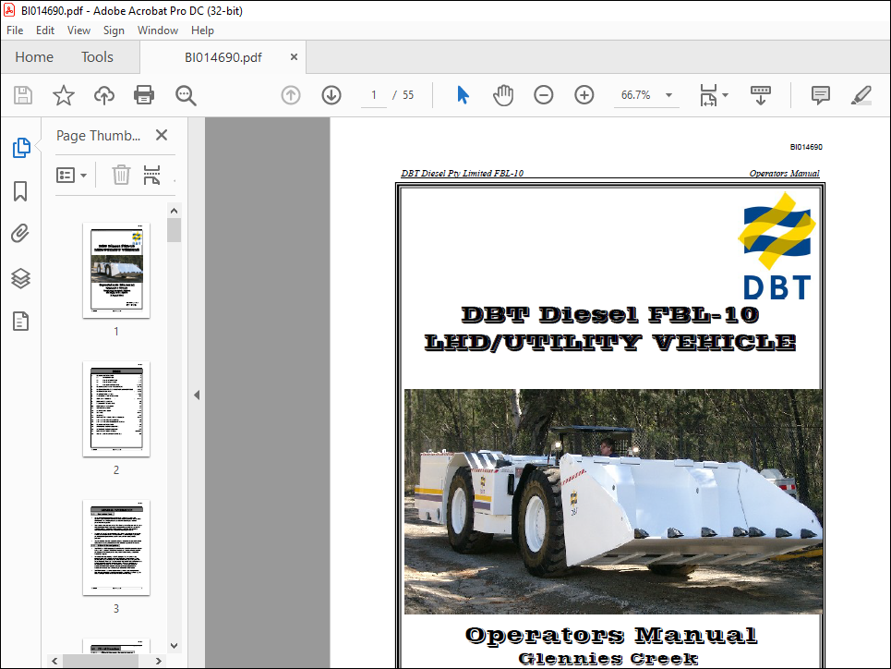The height and width of the screenshot is (669, 891).
Task: Click 'Operators Manual' header text at top
Action: [784, 173]
